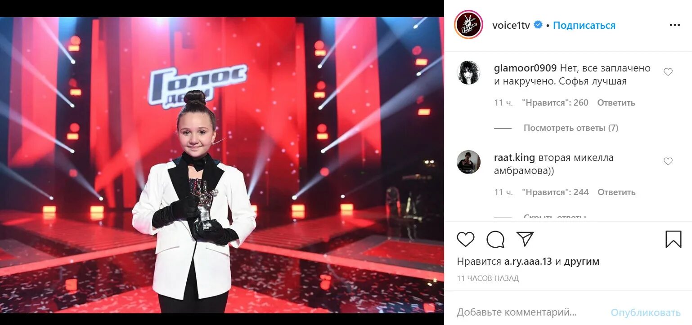Click the post photo of the girl with trophy
Viewport: 692px width, 325px height.
pos(222,165)
